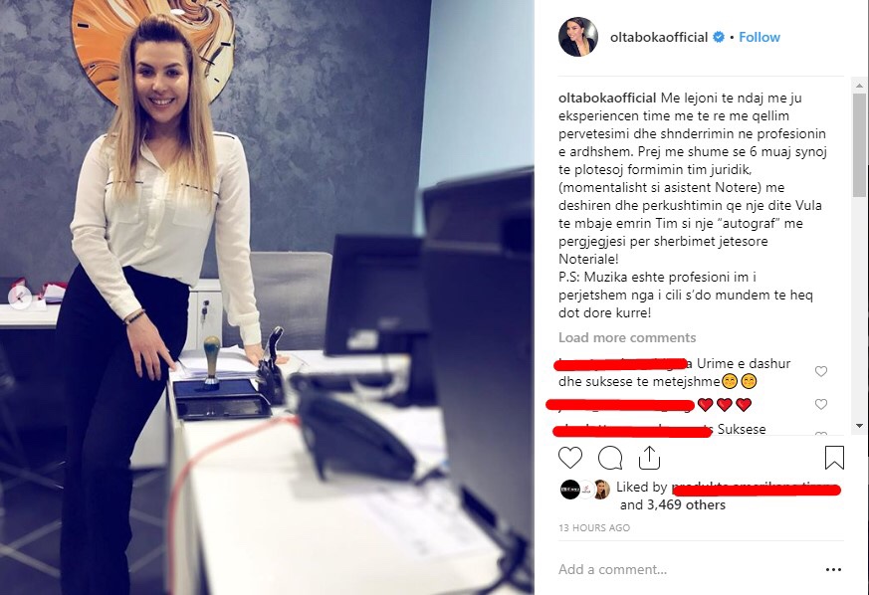Open the oltabokaofficial username in the header
Viewport: 869px width, 595px height.
point(658,37)
